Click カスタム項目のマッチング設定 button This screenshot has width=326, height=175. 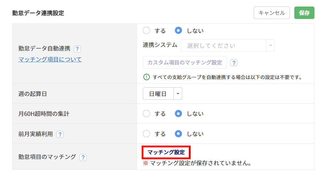point(185,62)
